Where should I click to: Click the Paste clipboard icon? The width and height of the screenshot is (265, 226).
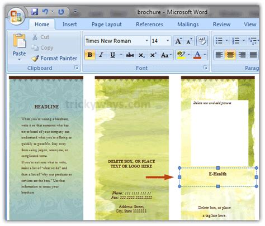click(19, 40)
